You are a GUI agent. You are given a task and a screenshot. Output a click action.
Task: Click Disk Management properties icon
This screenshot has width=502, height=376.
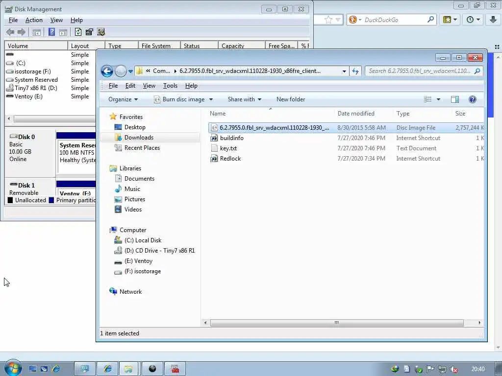(x=89, y=32)
